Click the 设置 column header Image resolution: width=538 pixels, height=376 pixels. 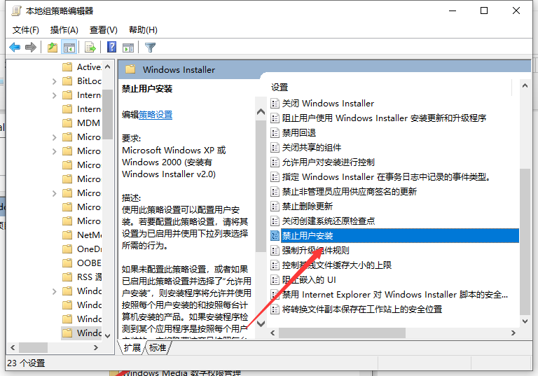click(280, 88)
